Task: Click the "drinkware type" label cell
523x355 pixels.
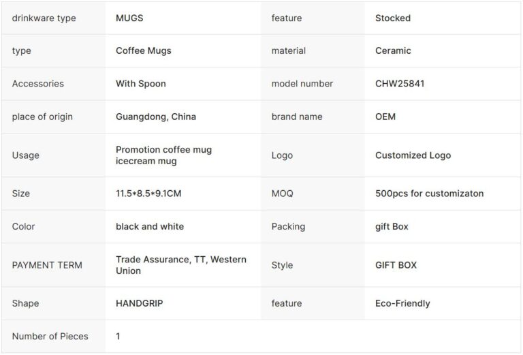Action: [44, 18]
